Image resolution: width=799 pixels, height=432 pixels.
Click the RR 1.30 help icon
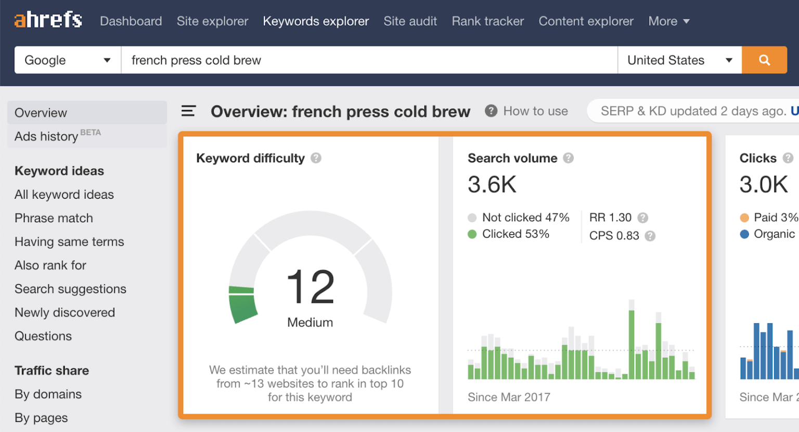pyautogui.click(x=643, y=218)
